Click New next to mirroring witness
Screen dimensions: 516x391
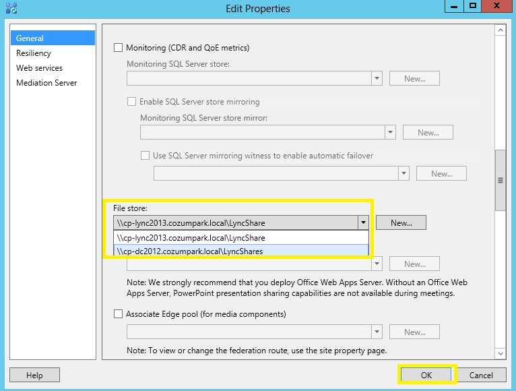[x=442, y=173]
